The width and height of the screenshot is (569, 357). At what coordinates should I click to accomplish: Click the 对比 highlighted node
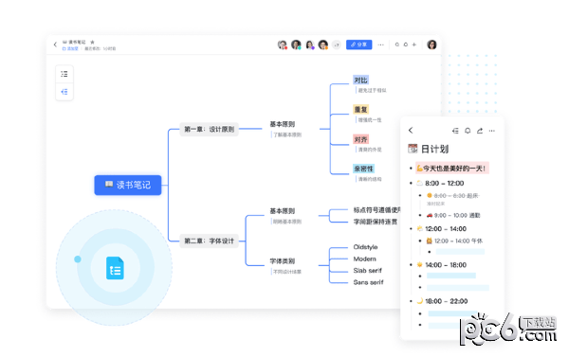point(360,80)
